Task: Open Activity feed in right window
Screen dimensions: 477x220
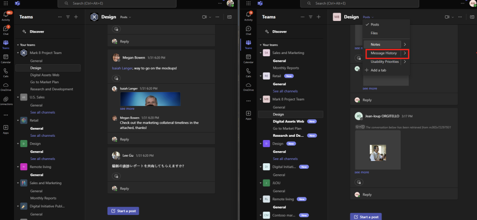Action: click(248, 16)
